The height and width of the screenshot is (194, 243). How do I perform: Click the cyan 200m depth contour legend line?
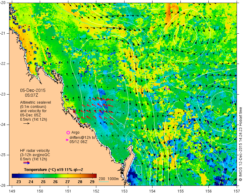104,182
